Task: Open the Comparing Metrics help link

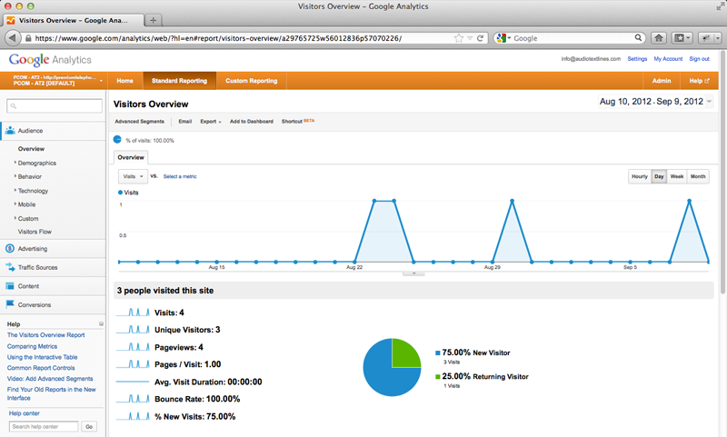Action: (32, 346)
